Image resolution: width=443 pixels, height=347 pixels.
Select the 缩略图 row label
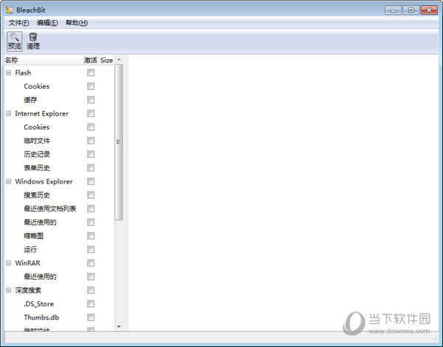point(34,236)
